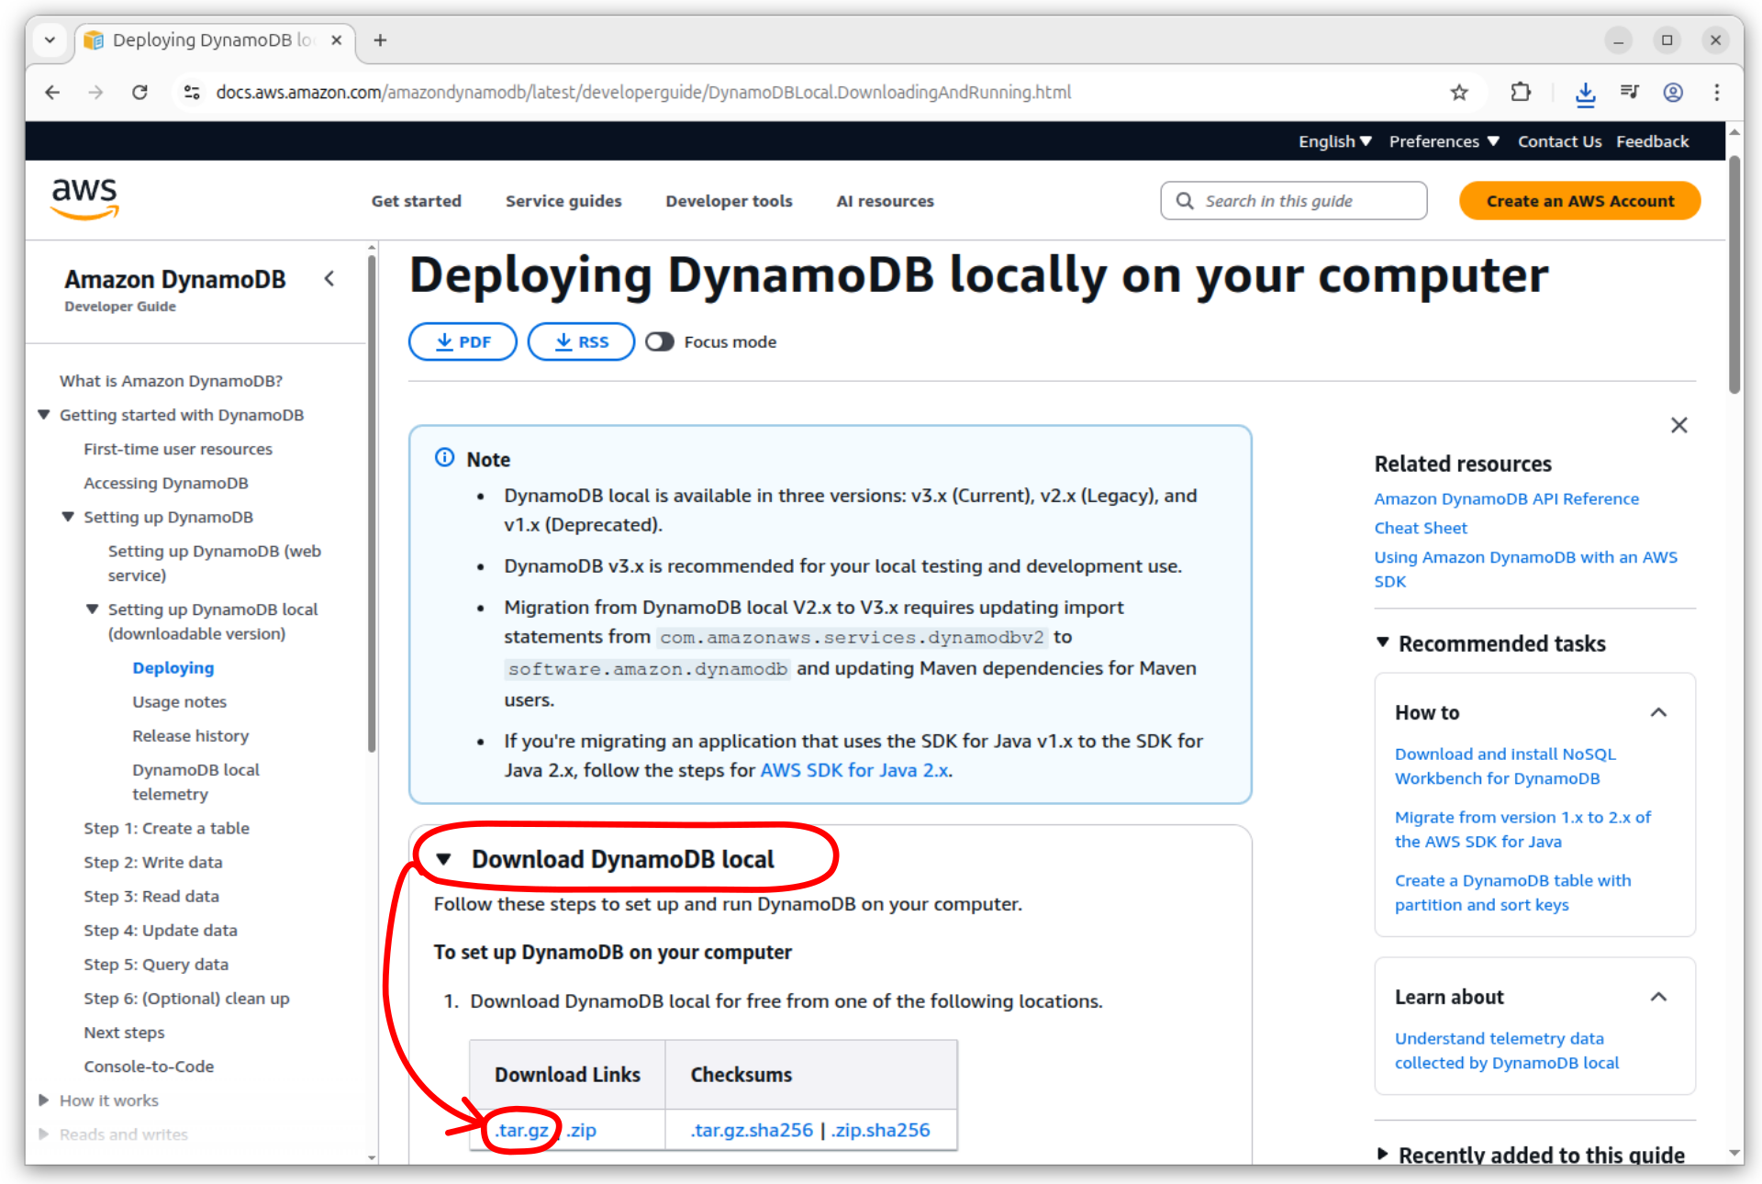
Task: Expand Recently added to this guide
Action: tap(1383, 1155)
